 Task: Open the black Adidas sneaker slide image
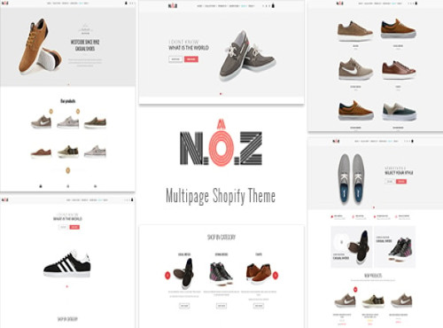[x=67, y=263]
